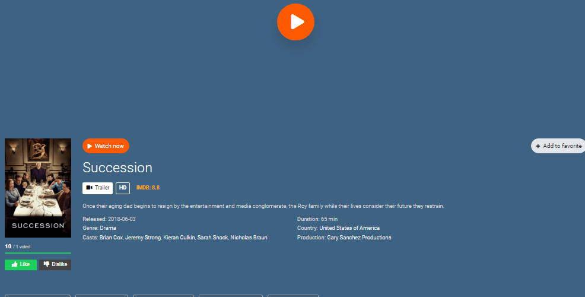
Task: Click the green vote rating bar
Action: point(38,253)
